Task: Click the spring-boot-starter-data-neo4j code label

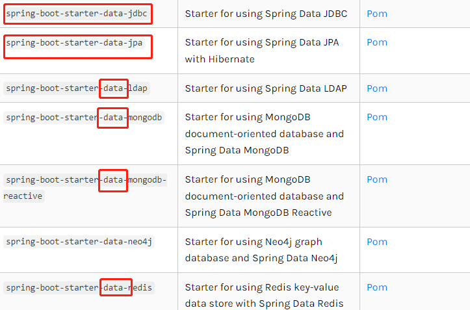Action: point(79,242)
